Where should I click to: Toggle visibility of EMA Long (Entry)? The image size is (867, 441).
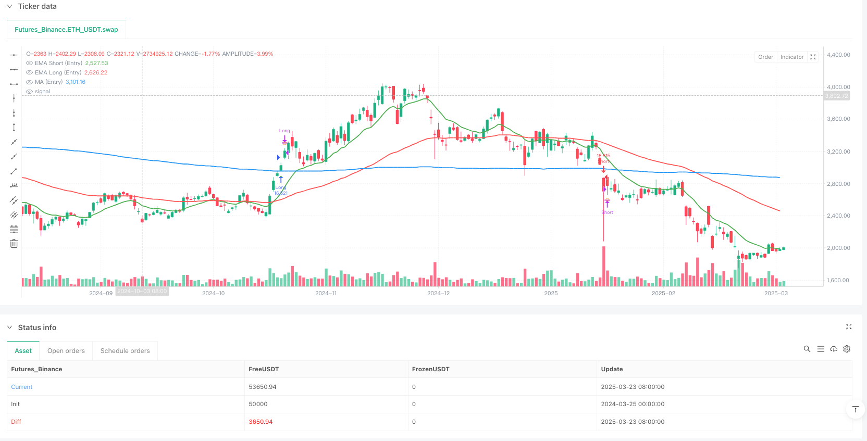(x=29, y=73)
